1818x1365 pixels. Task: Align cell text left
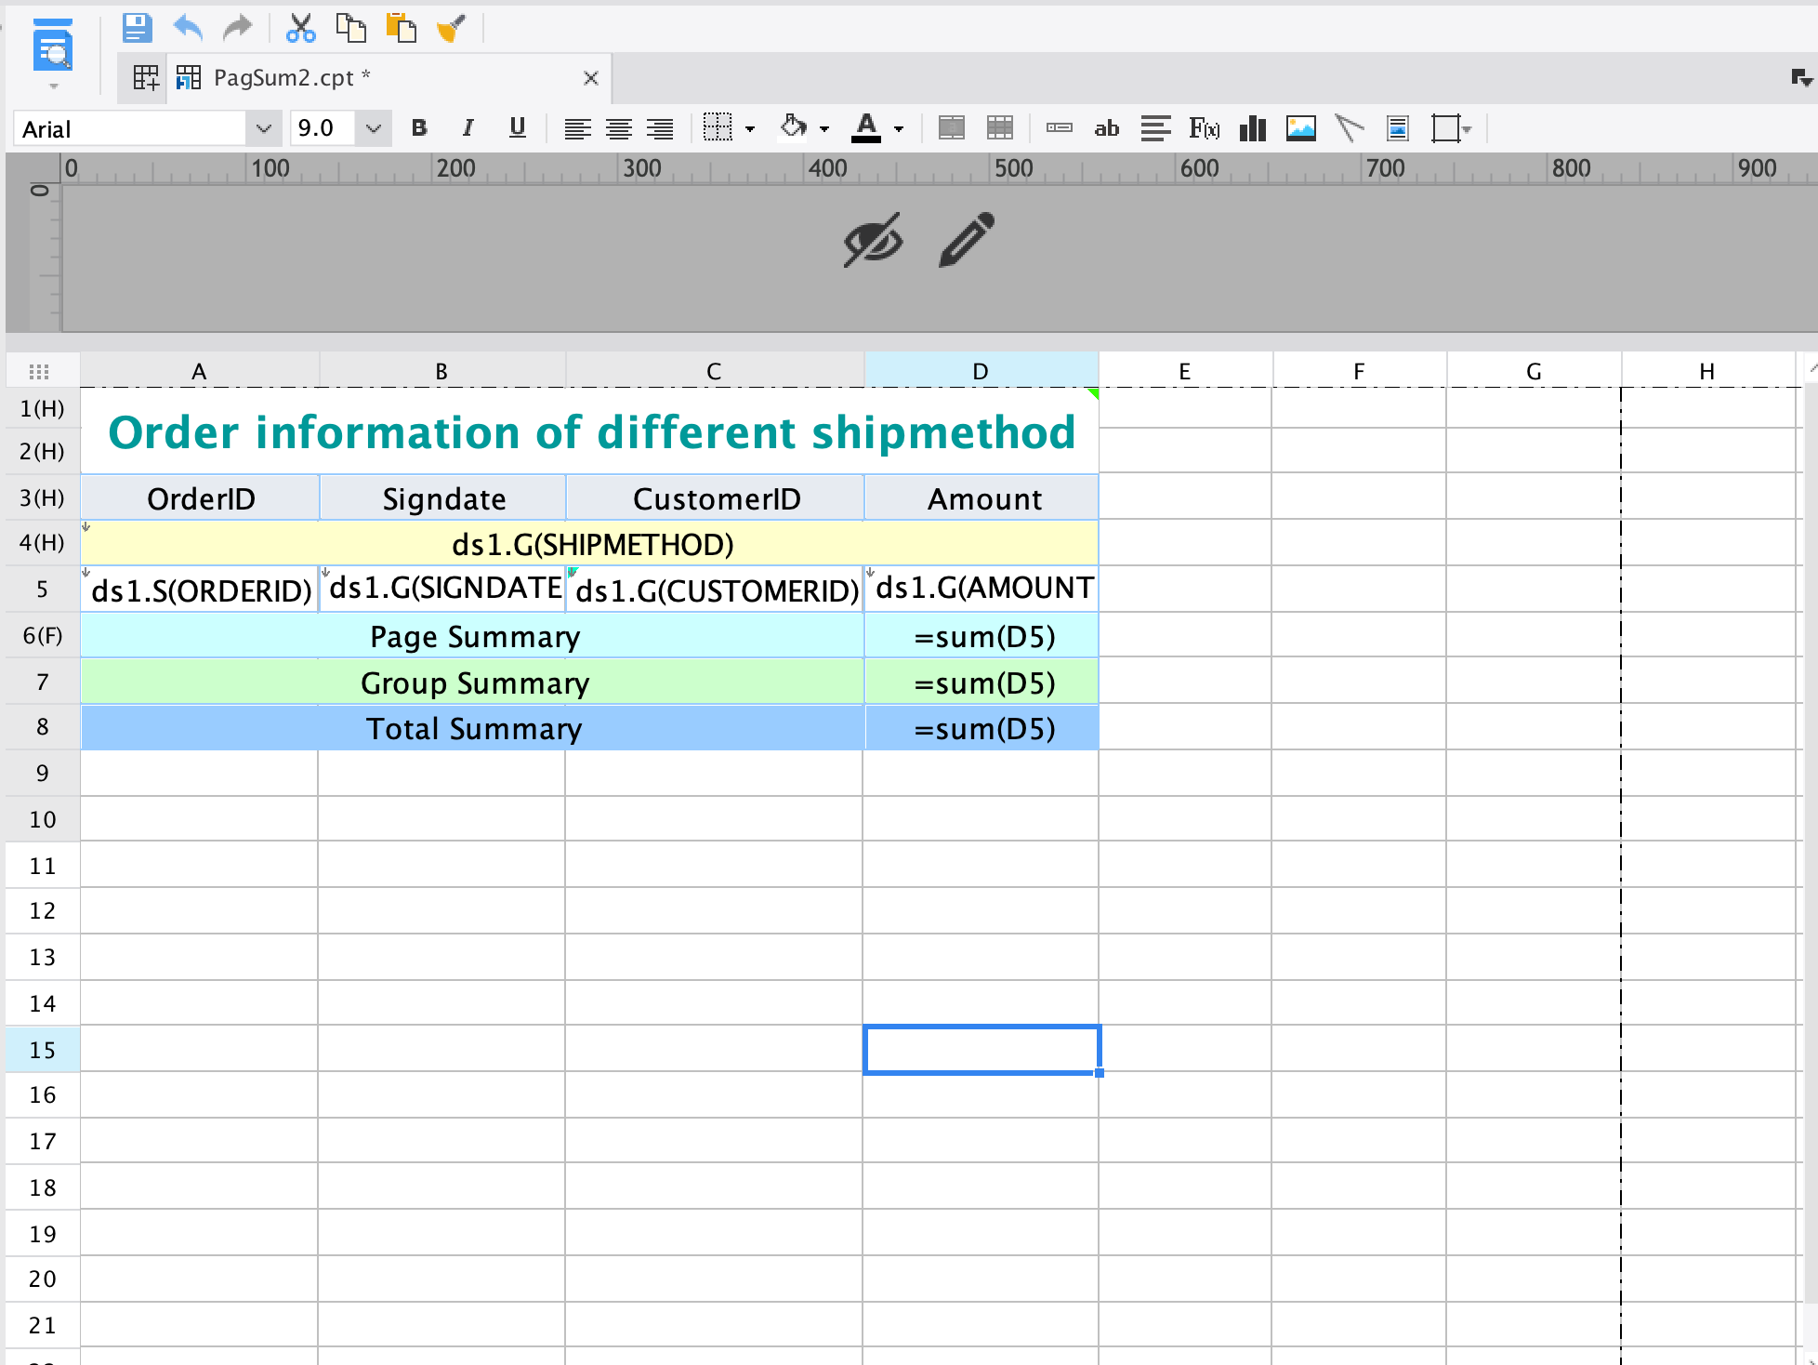point(577,128)
